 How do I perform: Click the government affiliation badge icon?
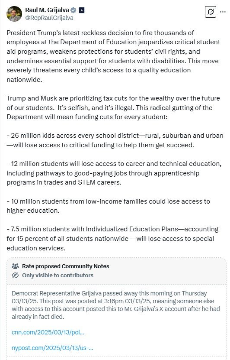point(82,10)
